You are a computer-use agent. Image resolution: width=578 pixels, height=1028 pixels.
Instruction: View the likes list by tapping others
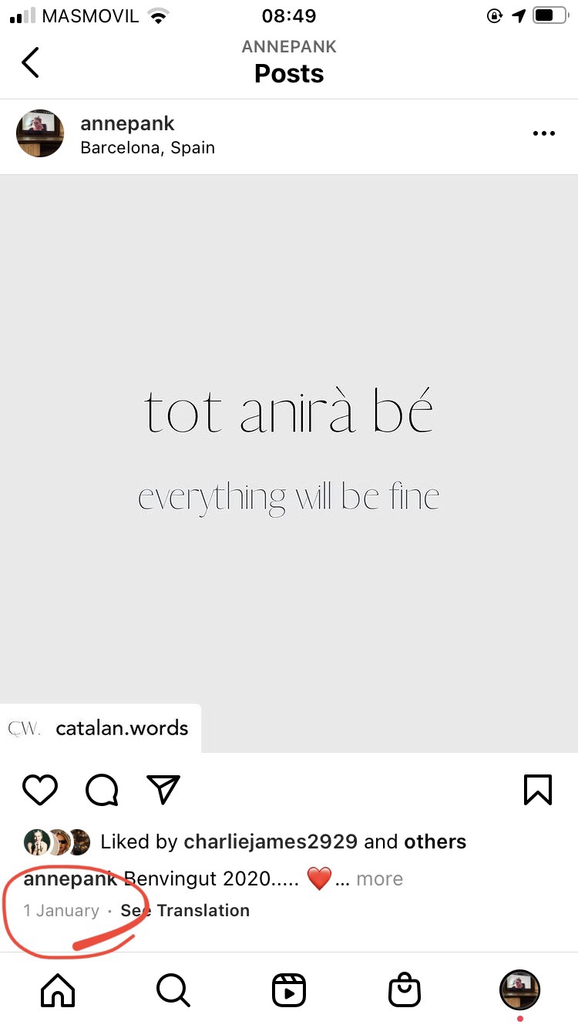coord(435,842)
